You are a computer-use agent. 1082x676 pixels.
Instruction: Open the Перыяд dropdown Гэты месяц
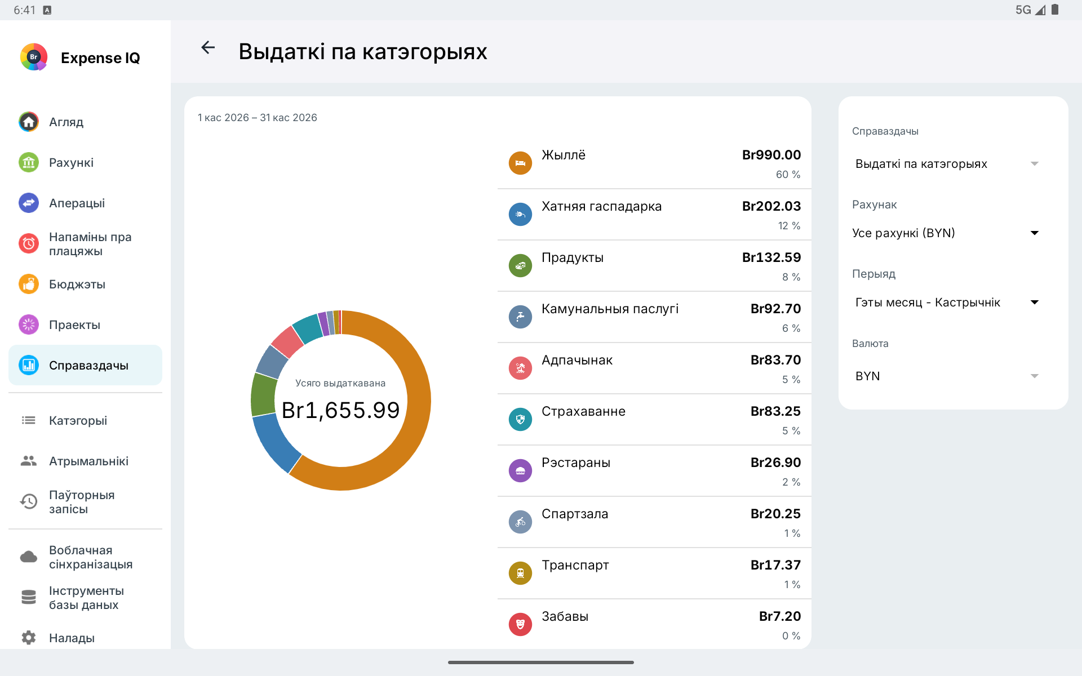click(x=947, y=303)
